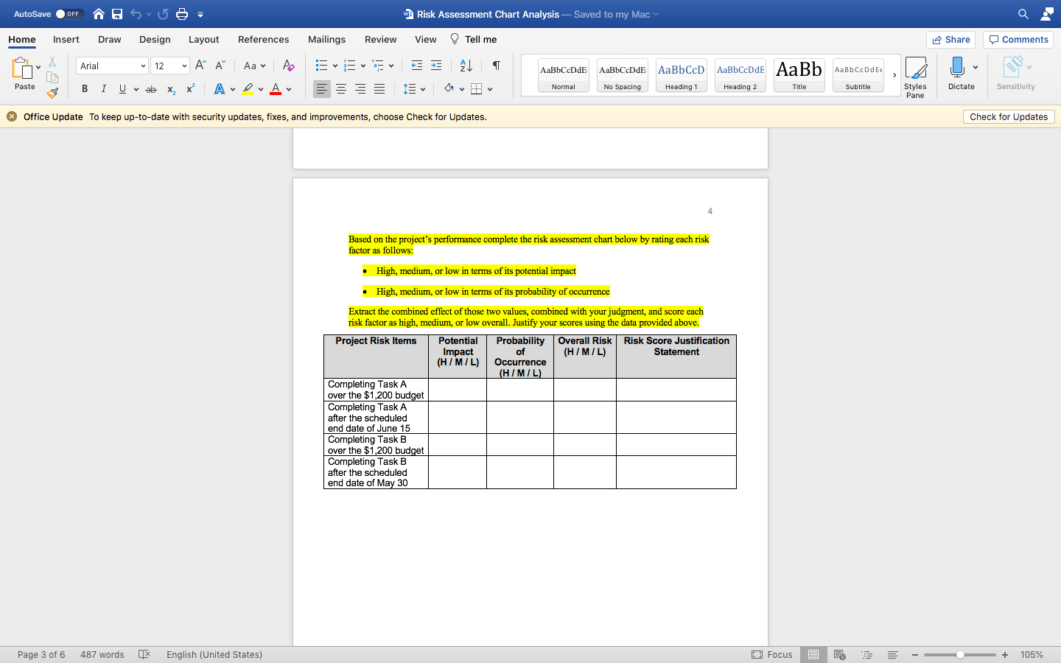Expand numbered list dropdown arrow

[x=363, y=66]
